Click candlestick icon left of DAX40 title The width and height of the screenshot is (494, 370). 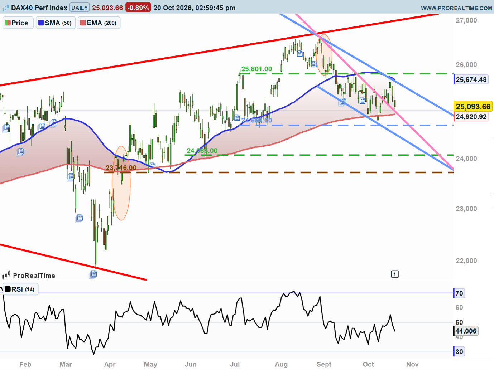click(x=5, y=8)
